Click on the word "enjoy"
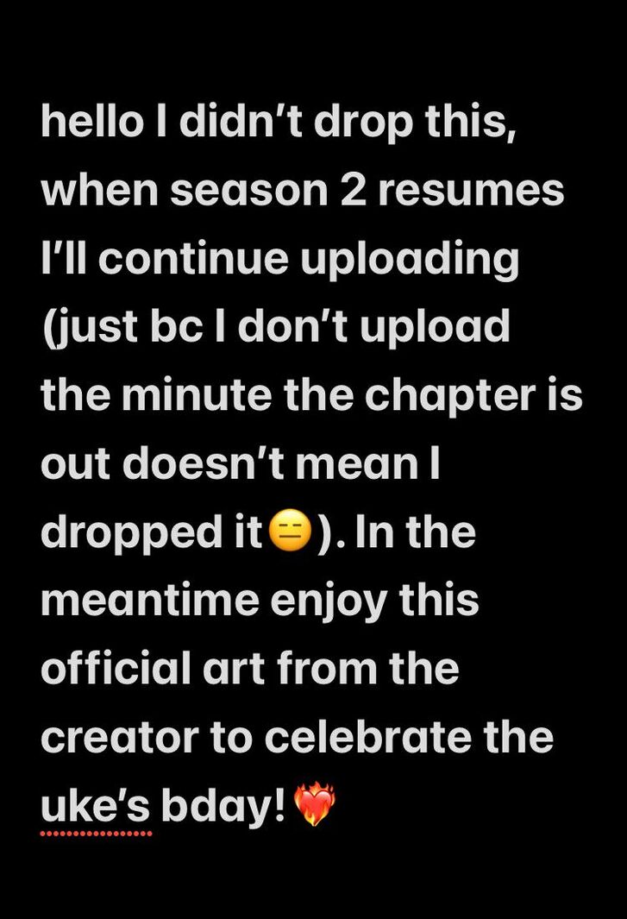 coord(328,602)
